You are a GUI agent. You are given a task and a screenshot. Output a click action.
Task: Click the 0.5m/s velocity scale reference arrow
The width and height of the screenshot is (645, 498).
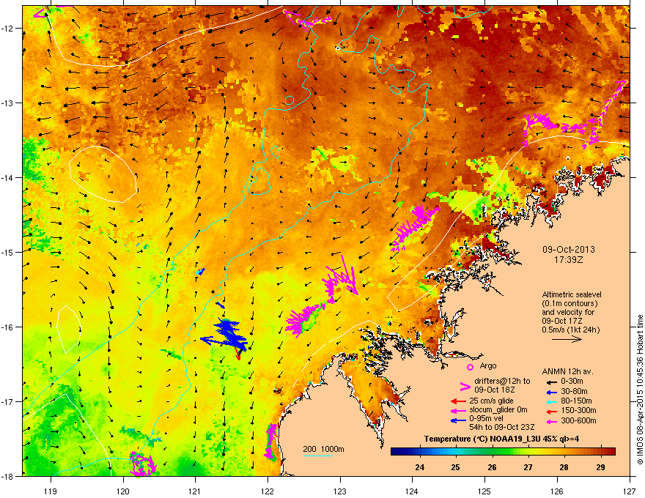567,340
